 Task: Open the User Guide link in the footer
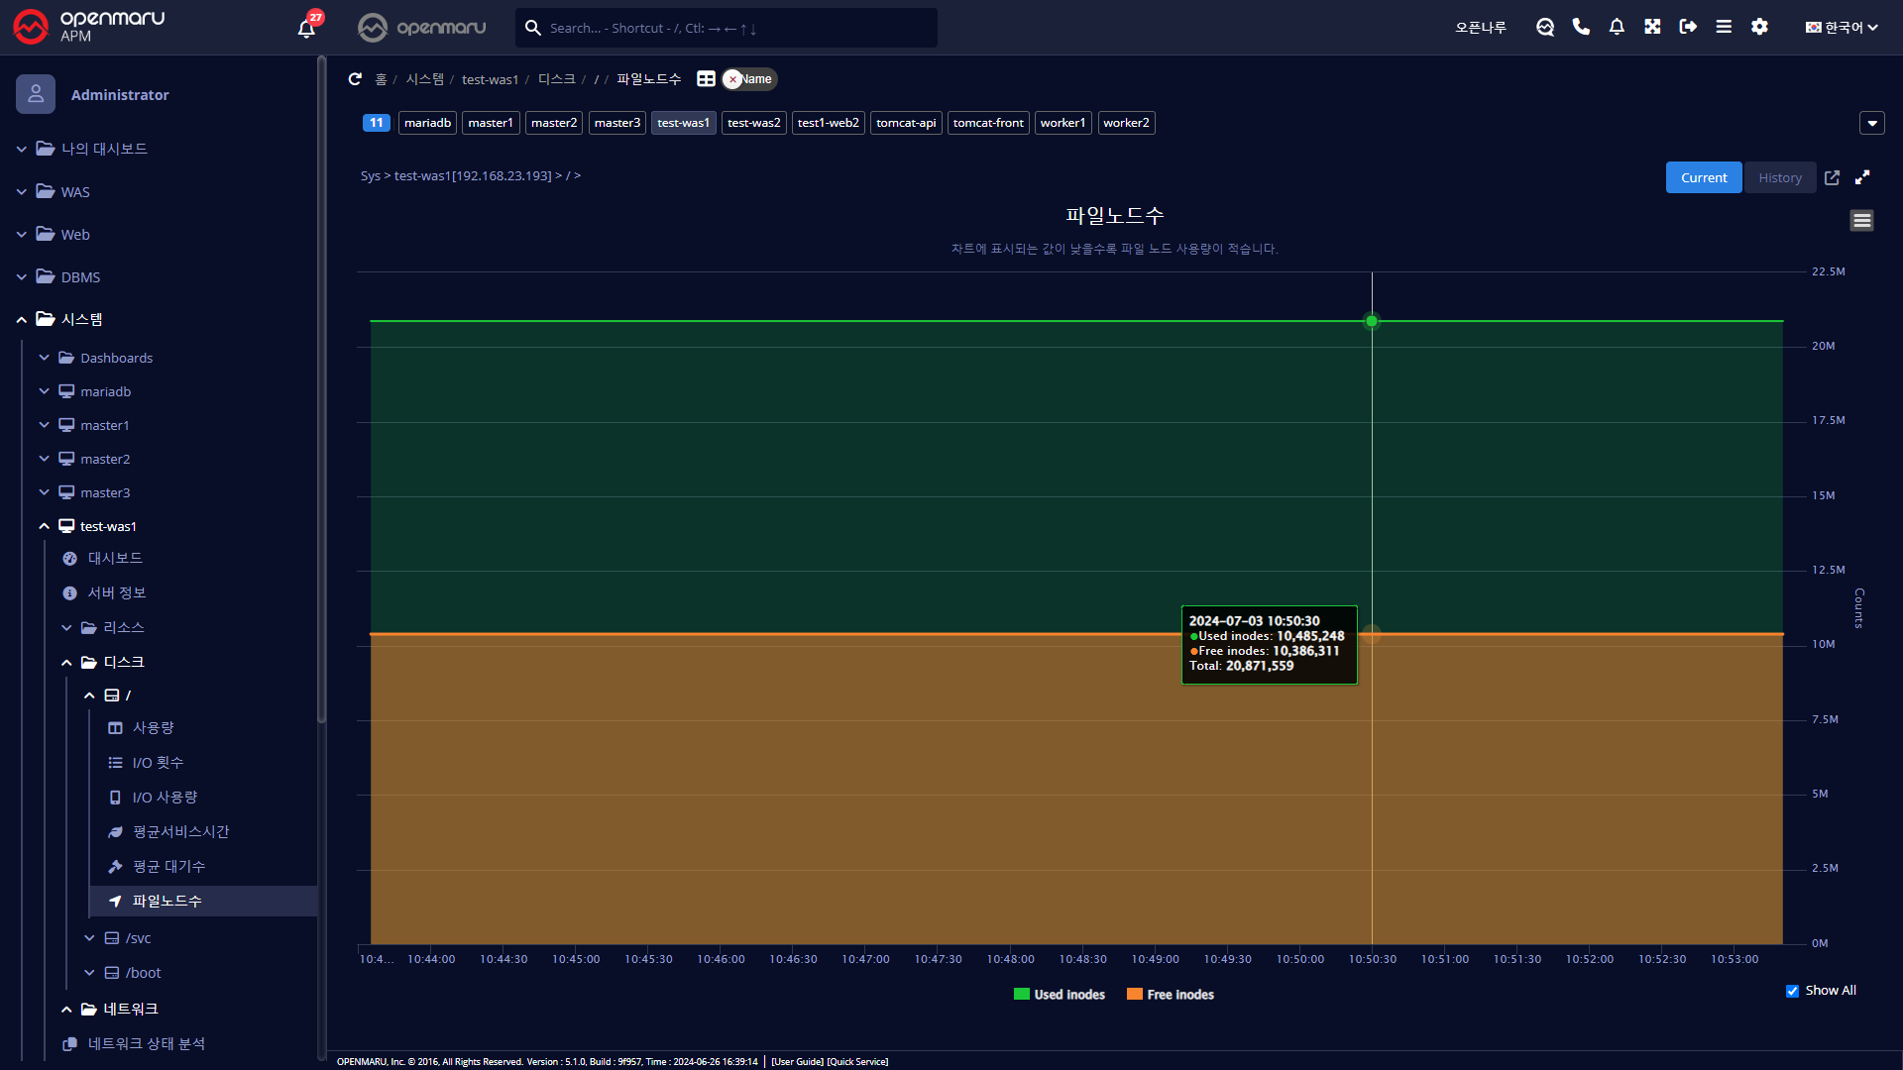797,1062
